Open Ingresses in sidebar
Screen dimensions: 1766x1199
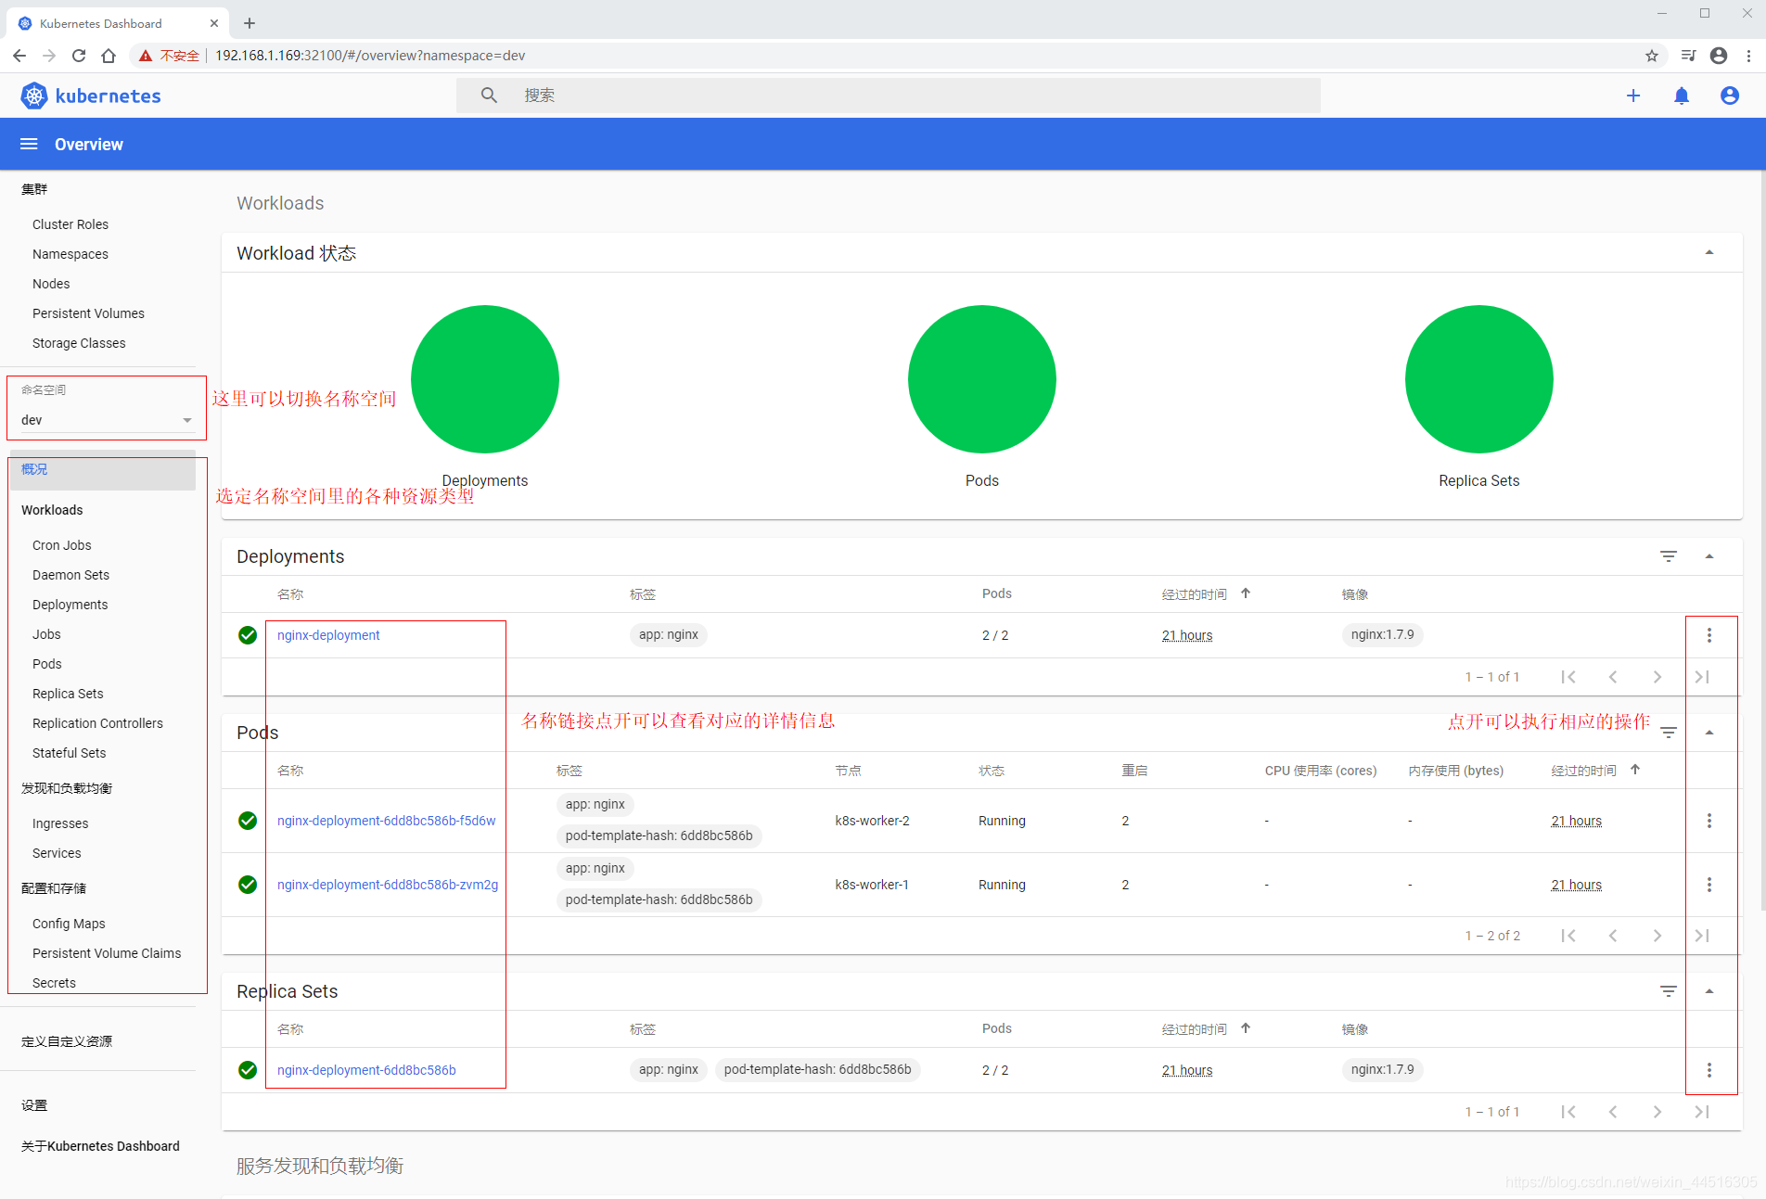60,823
